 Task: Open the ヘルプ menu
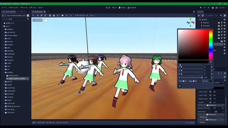(x=40, y=7)
